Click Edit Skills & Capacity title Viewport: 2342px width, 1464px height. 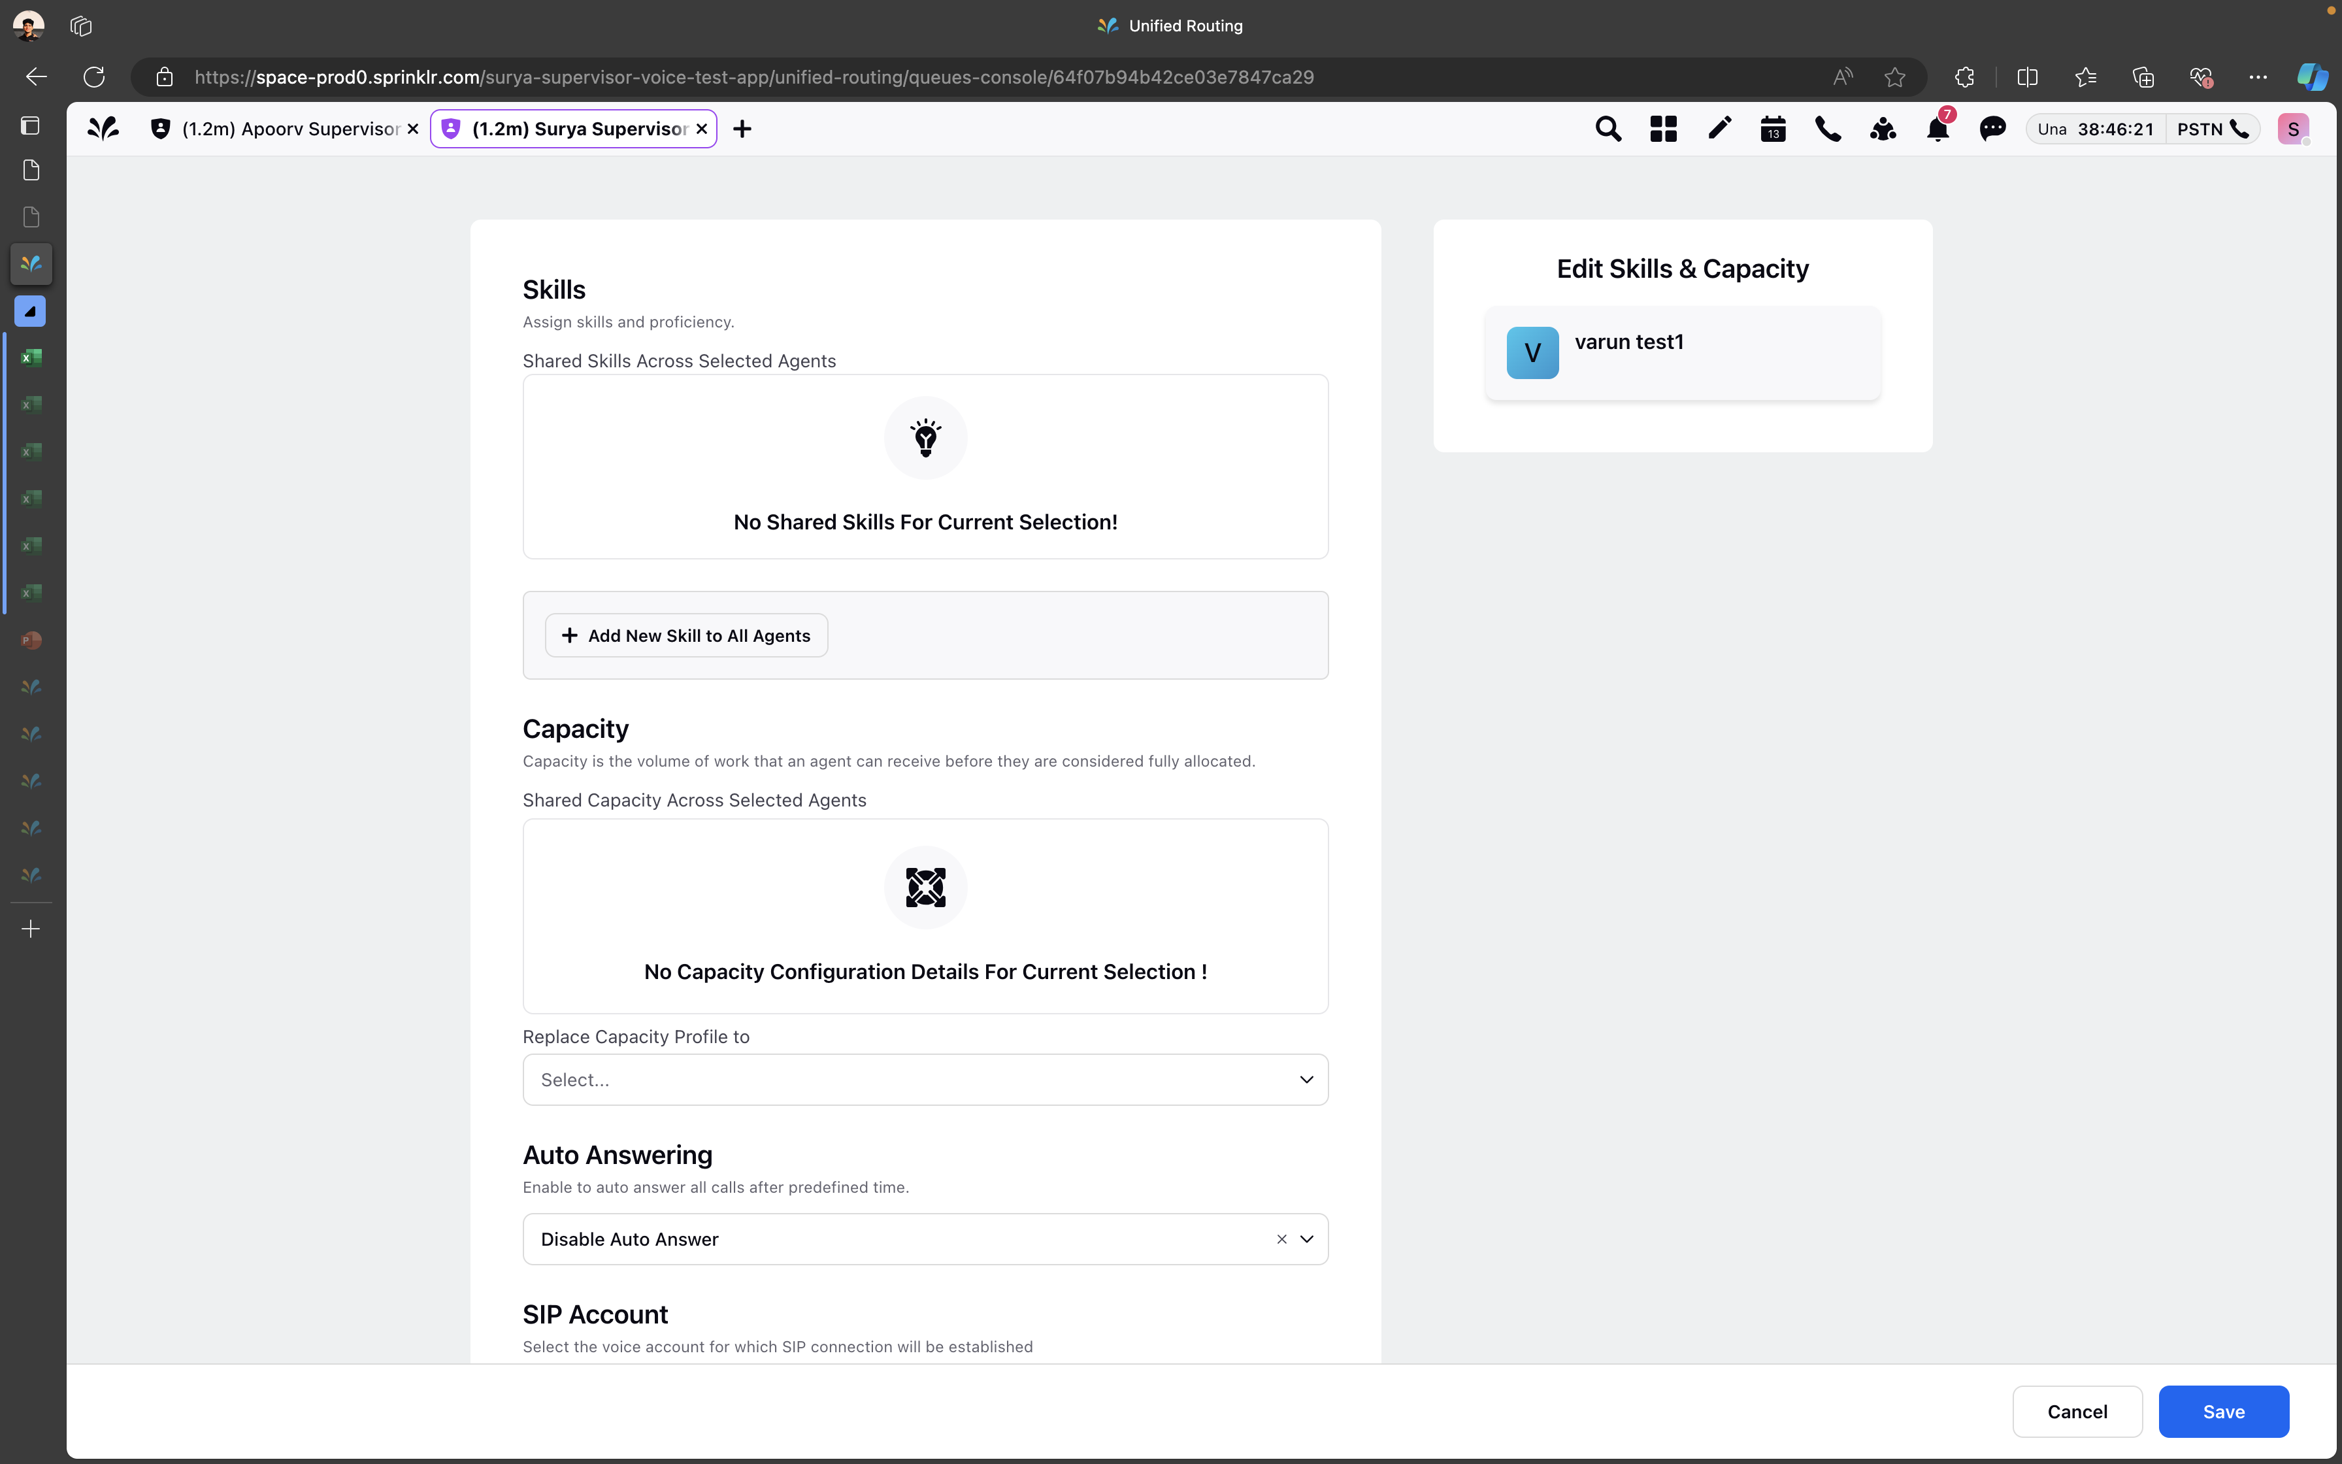click(x=1682, y=268)
